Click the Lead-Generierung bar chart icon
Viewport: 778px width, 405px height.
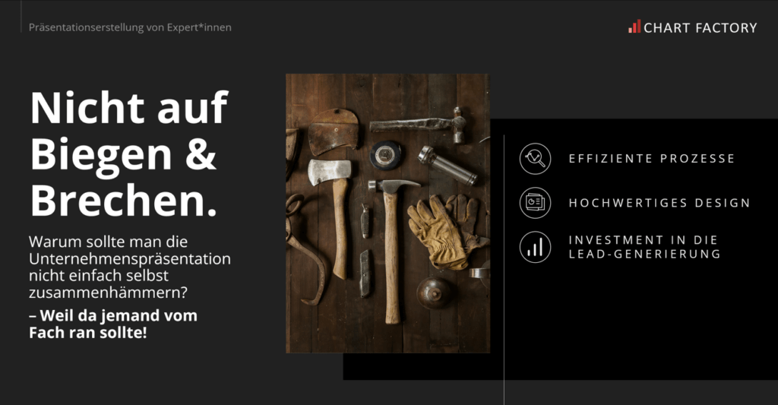pos(535,247)
